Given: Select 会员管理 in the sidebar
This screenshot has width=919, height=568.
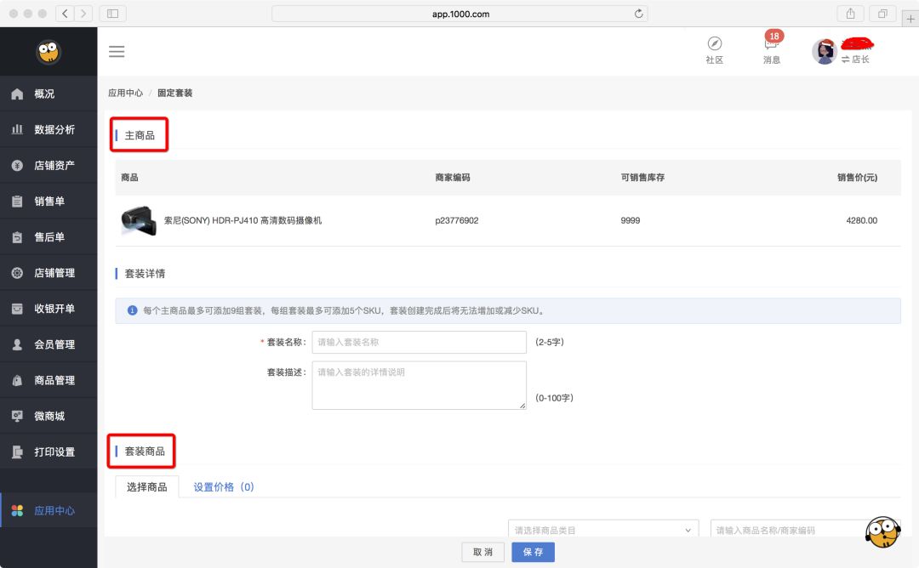Looking at the screenshot, I should pos(41,344).
